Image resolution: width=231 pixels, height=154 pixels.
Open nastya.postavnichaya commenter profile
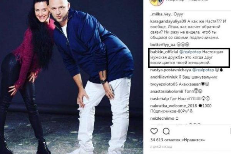coord(171,70)
